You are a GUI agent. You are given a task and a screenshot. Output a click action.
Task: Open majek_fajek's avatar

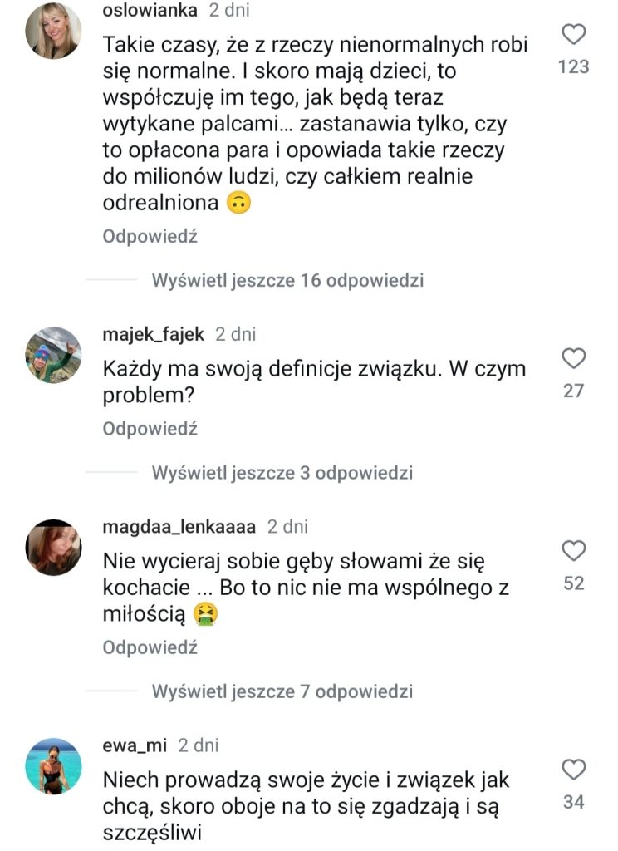tap(54, 355)
